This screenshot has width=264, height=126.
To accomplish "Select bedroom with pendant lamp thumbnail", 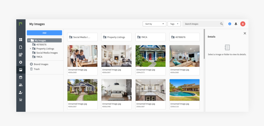I will coord(116,90).
